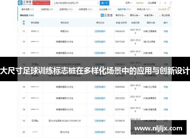Click the 申请日期 column header

(x=135, y=23)
